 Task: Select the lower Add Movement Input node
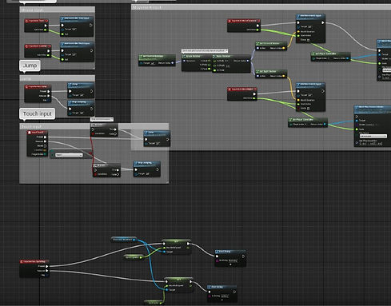click(x=310, y=97)
